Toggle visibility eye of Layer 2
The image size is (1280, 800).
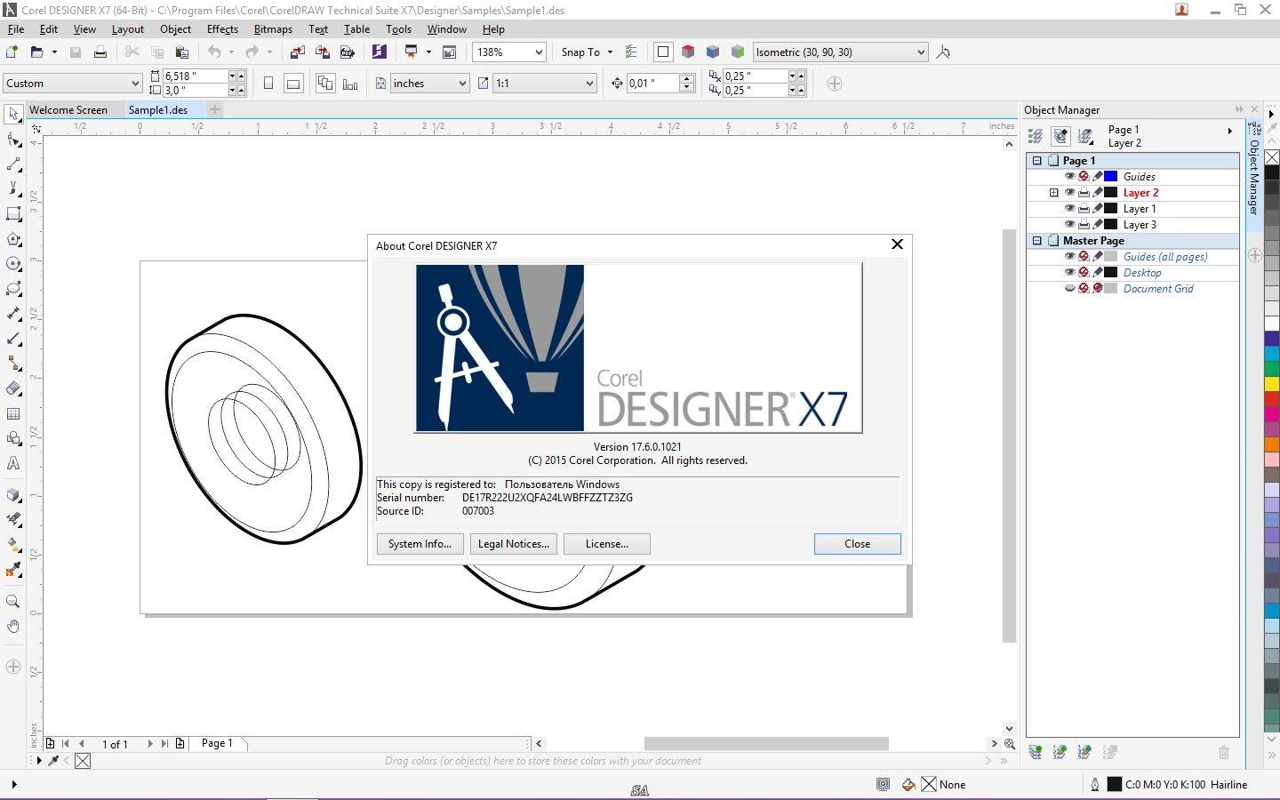(1070, 193)
